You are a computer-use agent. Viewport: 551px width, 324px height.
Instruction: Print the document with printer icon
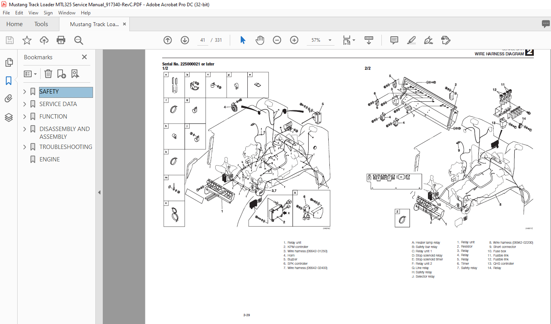click(x=61, y=40)
